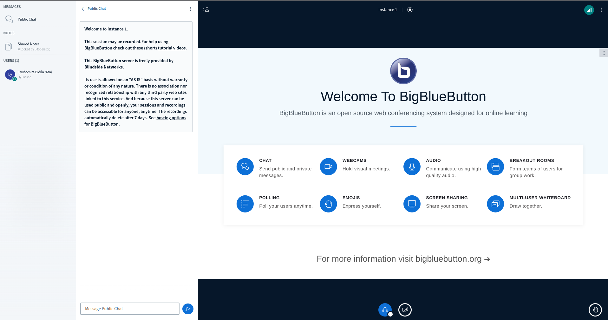The height and width of the screenshot is (320, 608).
Task: Raise your hand with the hand button
Action: (x=595, y=310)
